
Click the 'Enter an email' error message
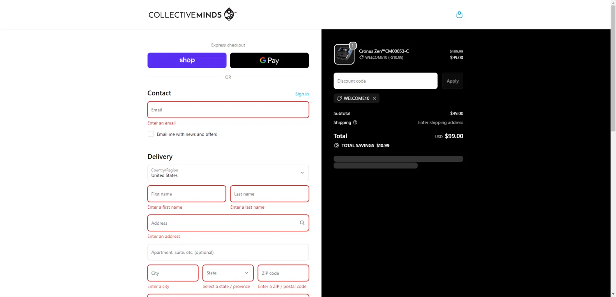161,123
